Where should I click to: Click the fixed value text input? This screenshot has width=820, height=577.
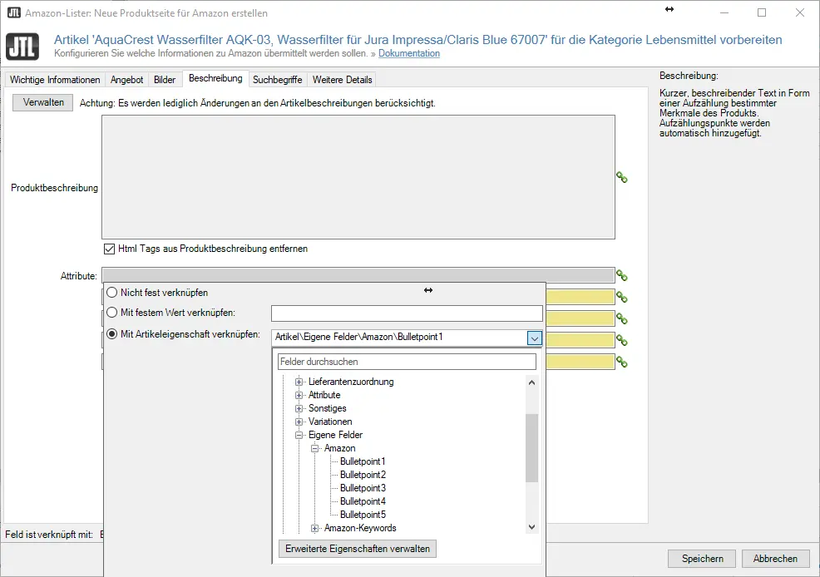(x=407, y=313)
